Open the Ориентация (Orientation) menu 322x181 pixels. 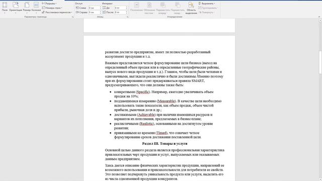point(16,8)
